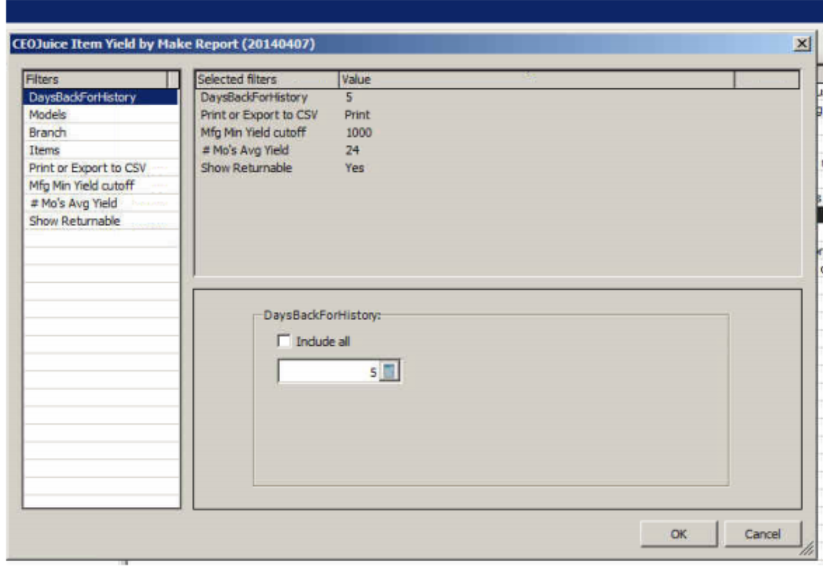Image resolution: width=823 pixels, height=570 pixels.
Task: Click the DaysBackForHistory value input field
Action: pyautogui.click(x=329, y=371)
